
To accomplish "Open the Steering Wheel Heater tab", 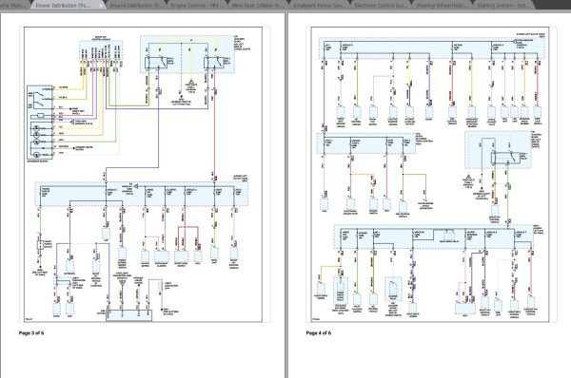I will pos(442,5).
